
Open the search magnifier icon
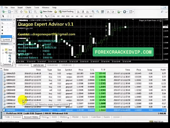pos(162,11)
